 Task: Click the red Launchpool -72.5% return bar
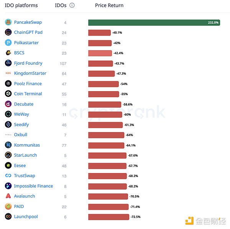coord(108,217)
